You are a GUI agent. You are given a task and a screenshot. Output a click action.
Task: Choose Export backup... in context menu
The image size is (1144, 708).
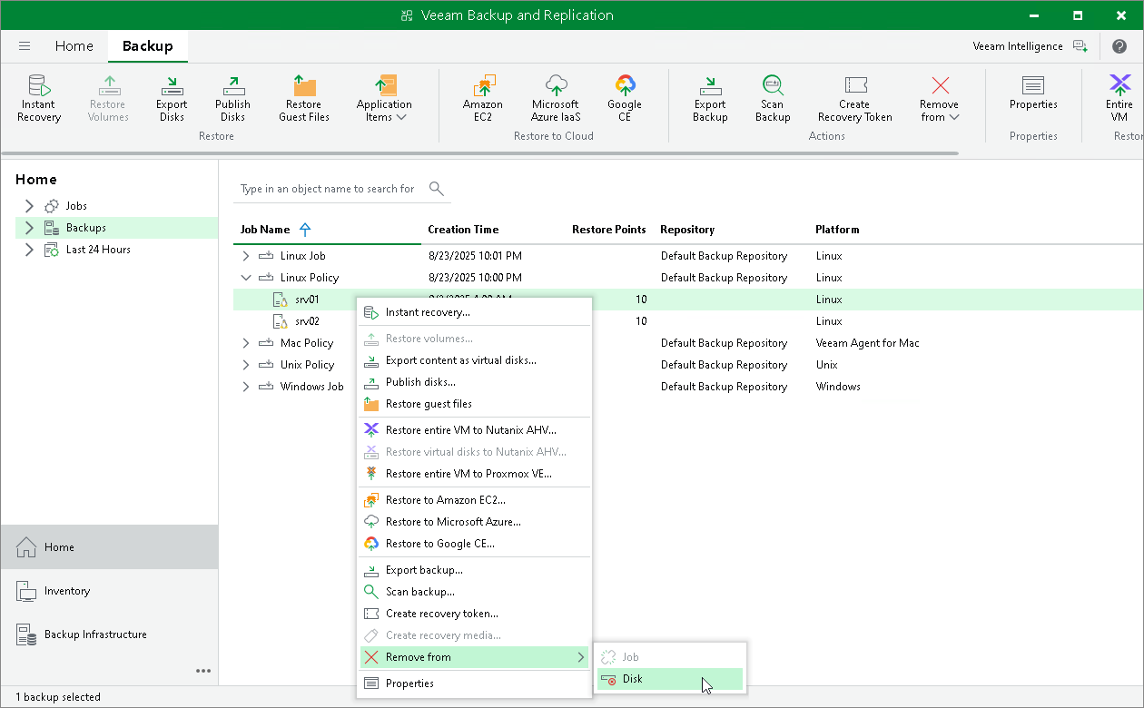(474, 570)
